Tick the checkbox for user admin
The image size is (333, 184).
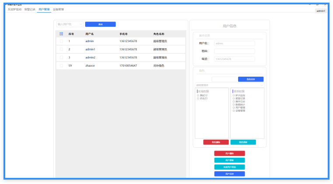pyautogui.click(x=61, y=41)
